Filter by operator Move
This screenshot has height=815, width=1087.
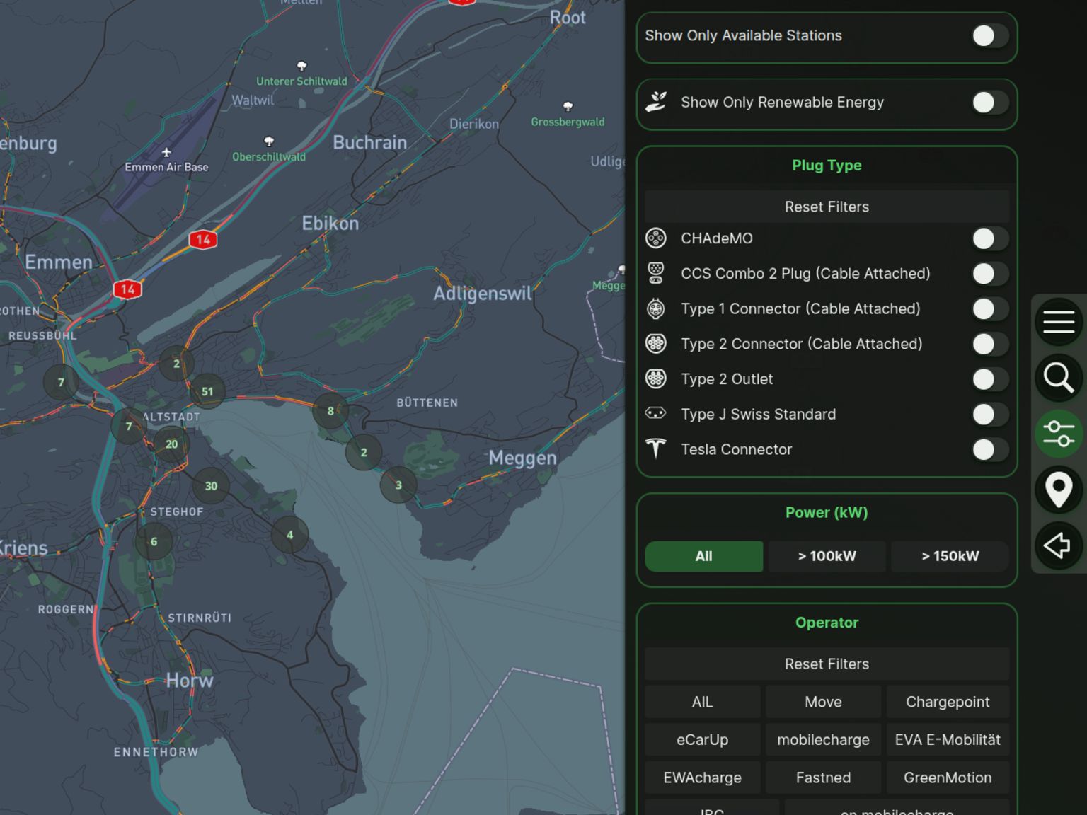[823, 702]
